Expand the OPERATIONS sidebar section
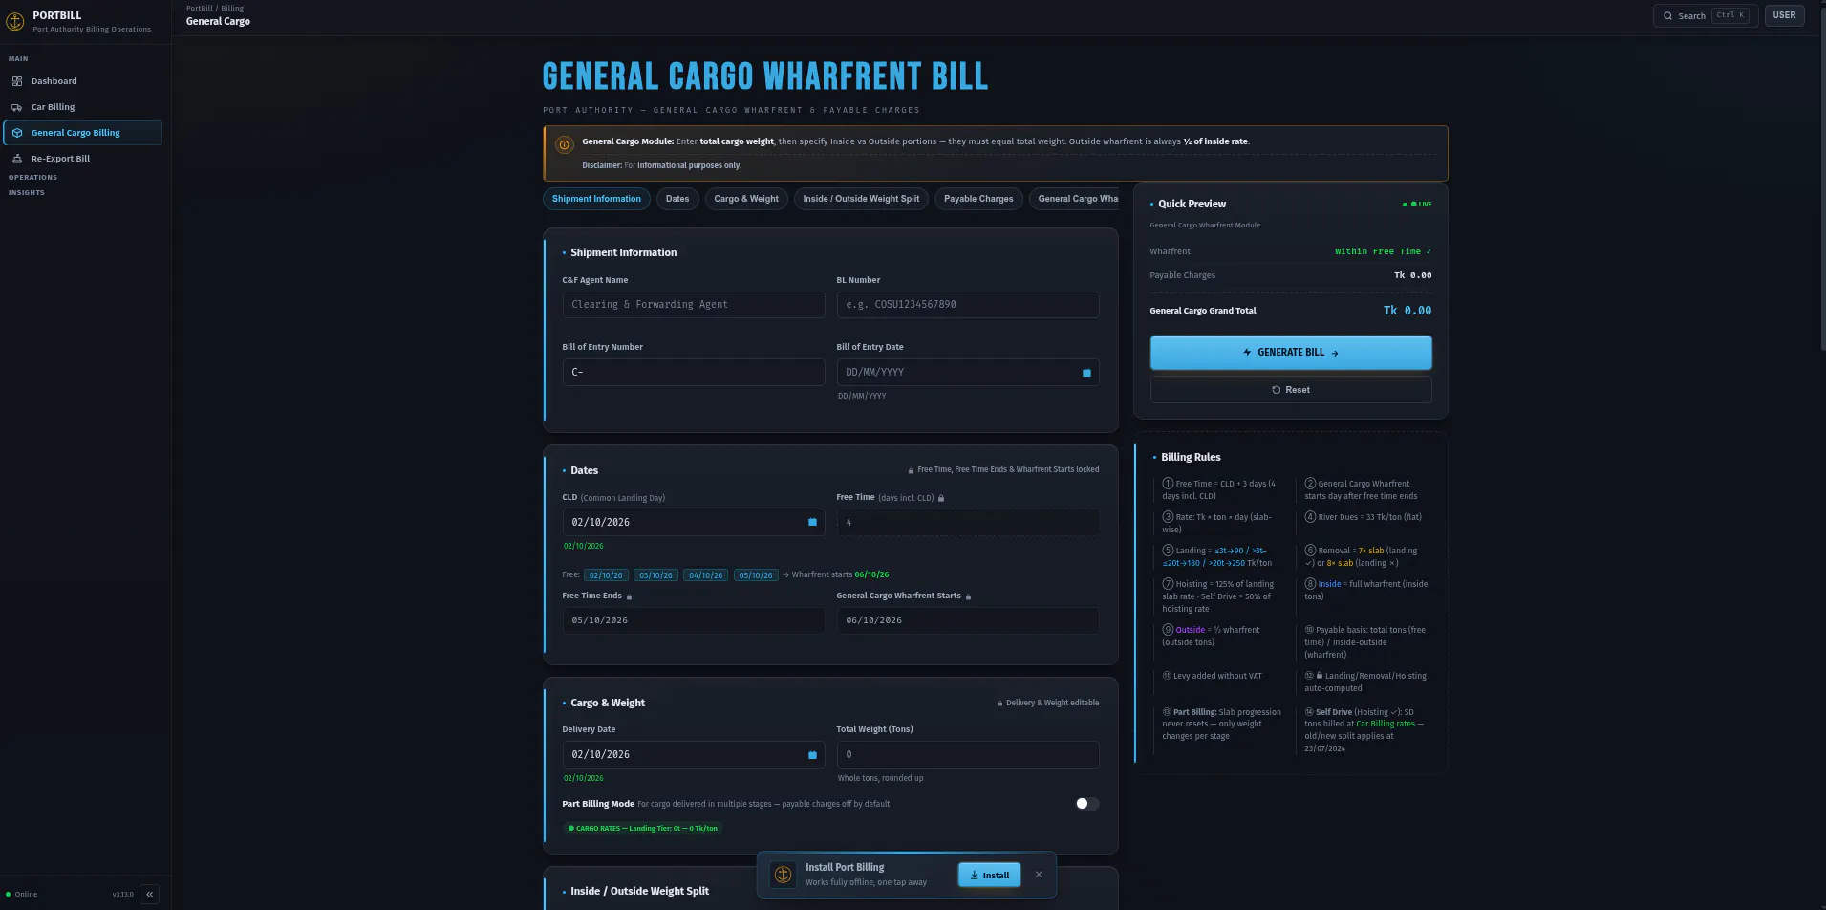This screenshot has height=910, width=1826. (x=32, y=177)
